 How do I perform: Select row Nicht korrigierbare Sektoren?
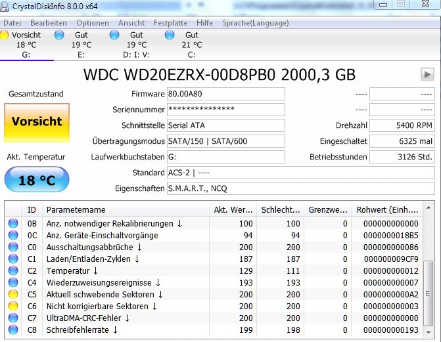214,306
